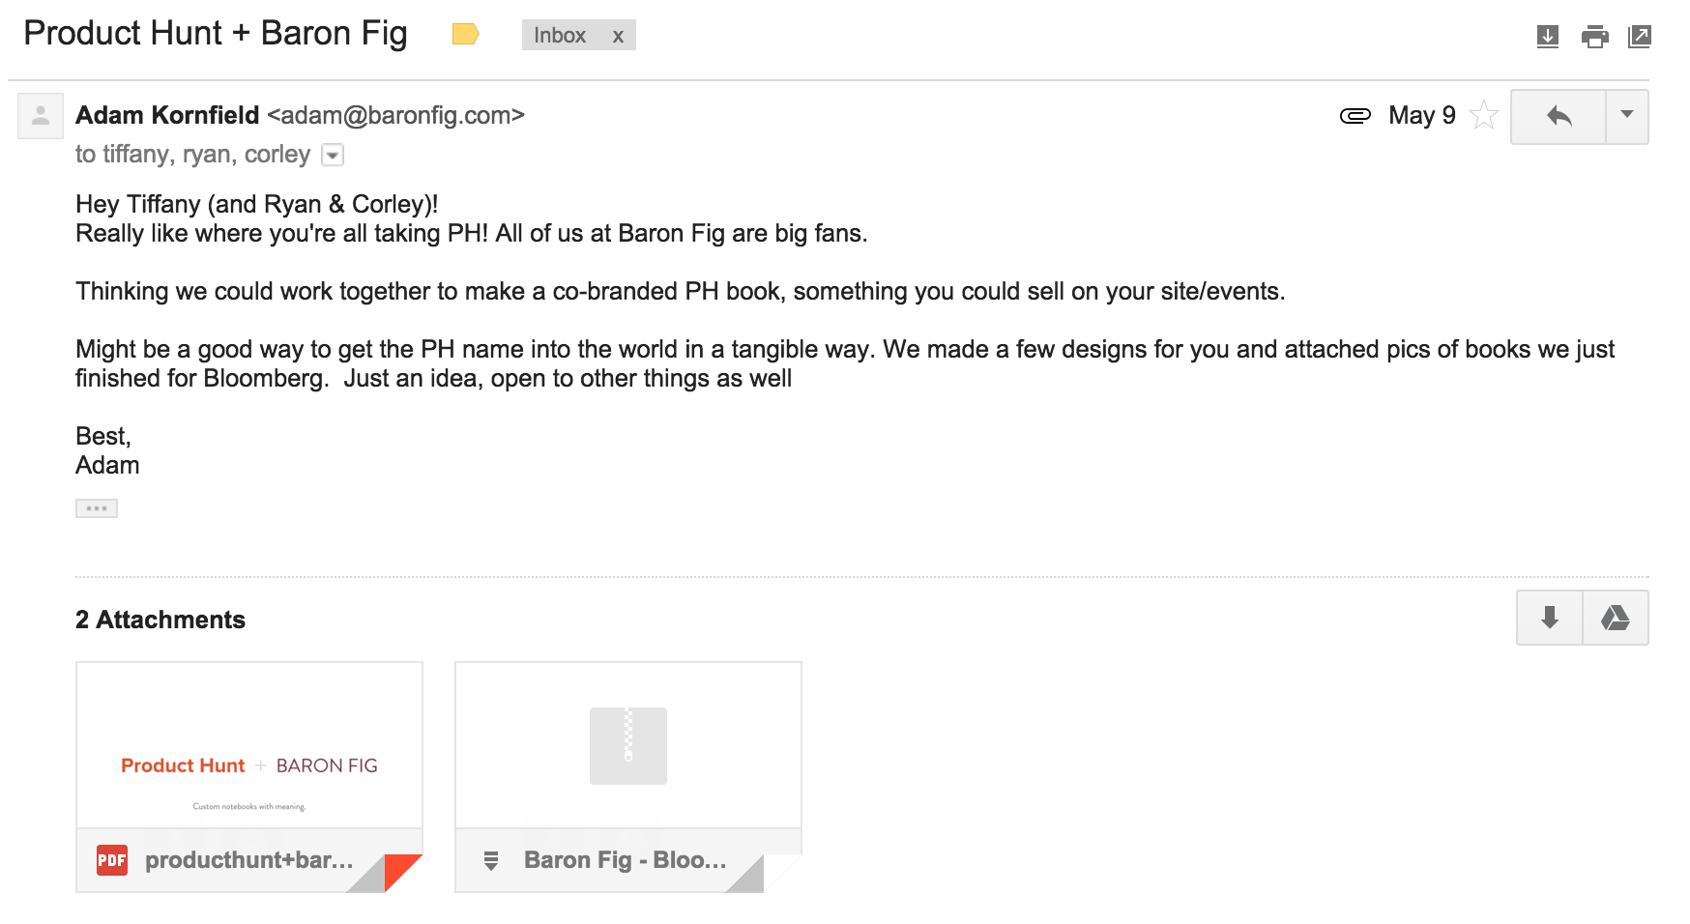Reply to the email using arrow button

[x=1559, y=117]
